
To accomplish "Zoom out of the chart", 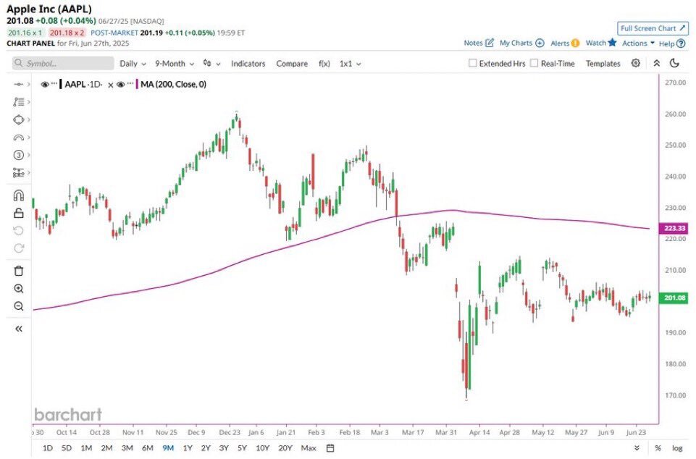I will point(18,306).
